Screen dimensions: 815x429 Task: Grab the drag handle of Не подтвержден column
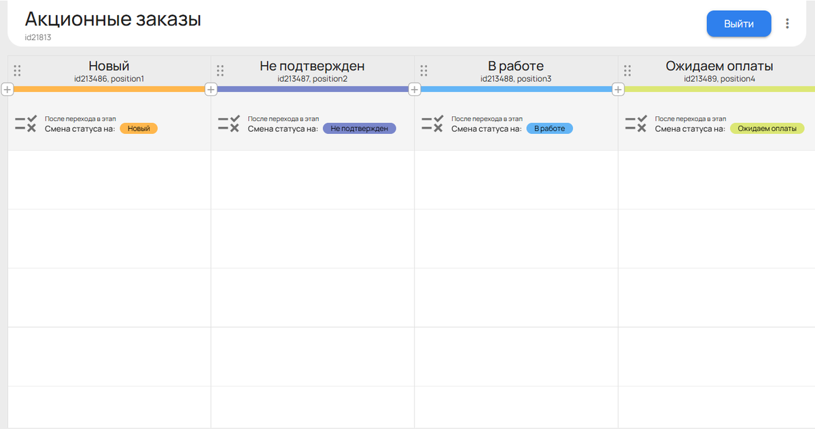click(220, 71)
